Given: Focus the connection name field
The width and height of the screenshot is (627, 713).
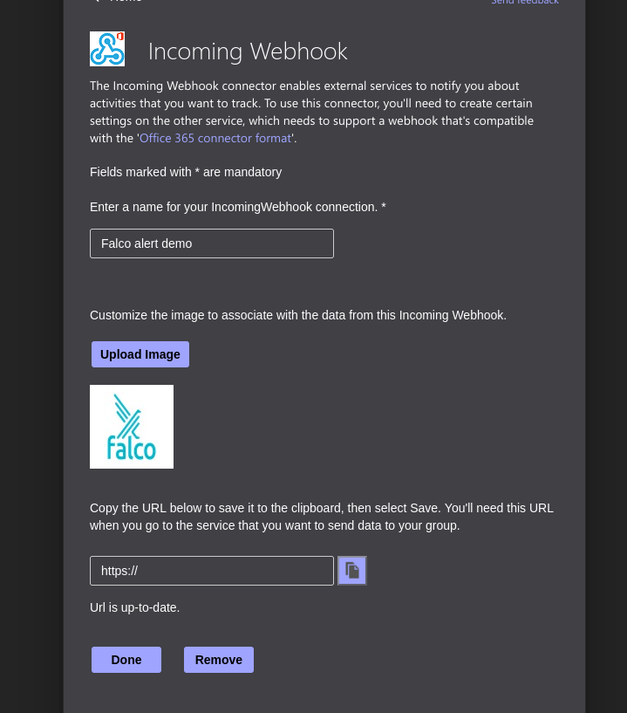Looking at the screenshot, I should pyautogui.click(x=212, y=243).
